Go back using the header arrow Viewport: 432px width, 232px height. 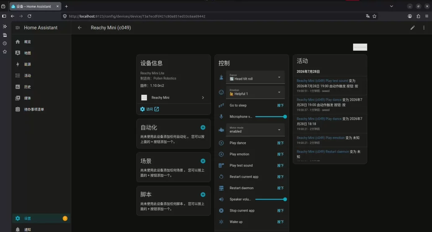coord(80,28)
